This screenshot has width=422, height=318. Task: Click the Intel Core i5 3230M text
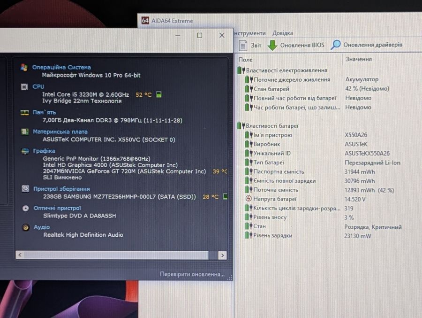click(86, 94)
